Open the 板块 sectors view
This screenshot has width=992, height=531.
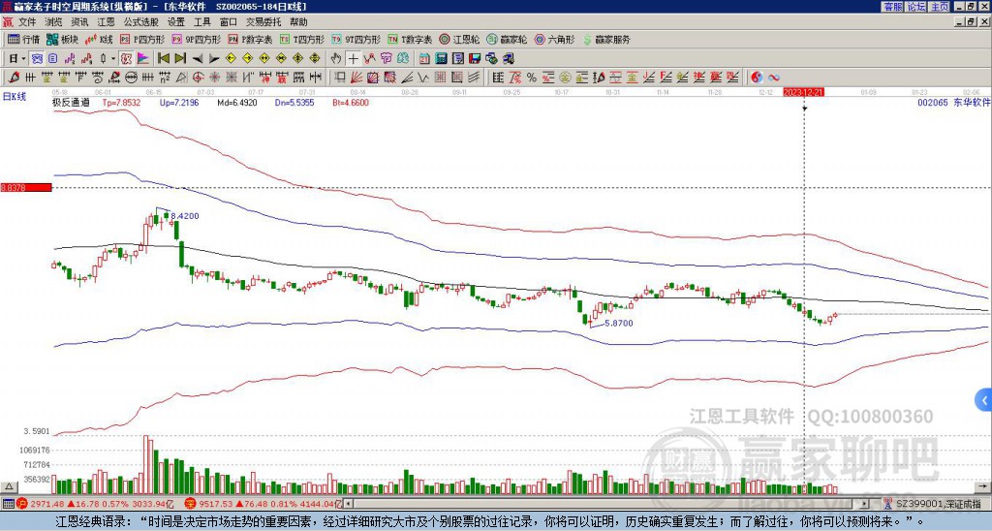62,39
